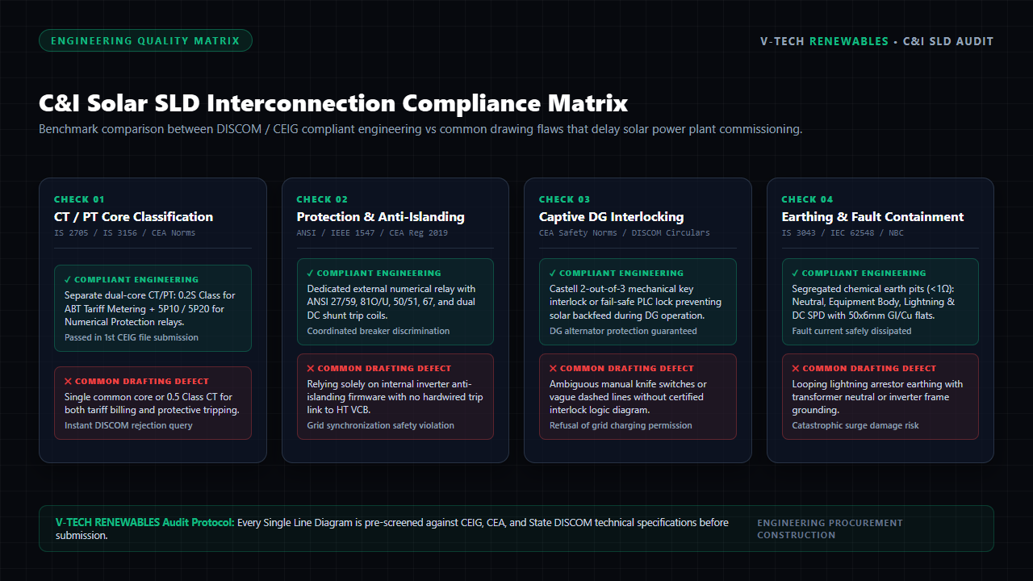The image size is (1033, 581).
Task: Click the green checkmark in the CT / PT Core Classification card
Action: pos(68,280)
